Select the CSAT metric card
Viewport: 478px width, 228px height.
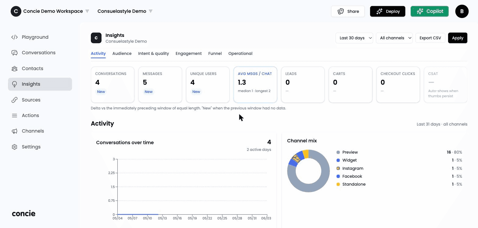[x=445, y=85]
